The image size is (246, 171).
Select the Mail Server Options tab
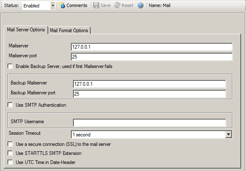click(26, 30)
